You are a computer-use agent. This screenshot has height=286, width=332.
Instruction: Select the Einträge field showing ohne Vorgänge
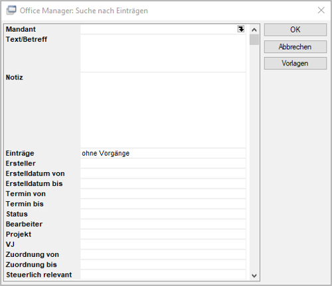pyautogui.click(x=163, y=153)
